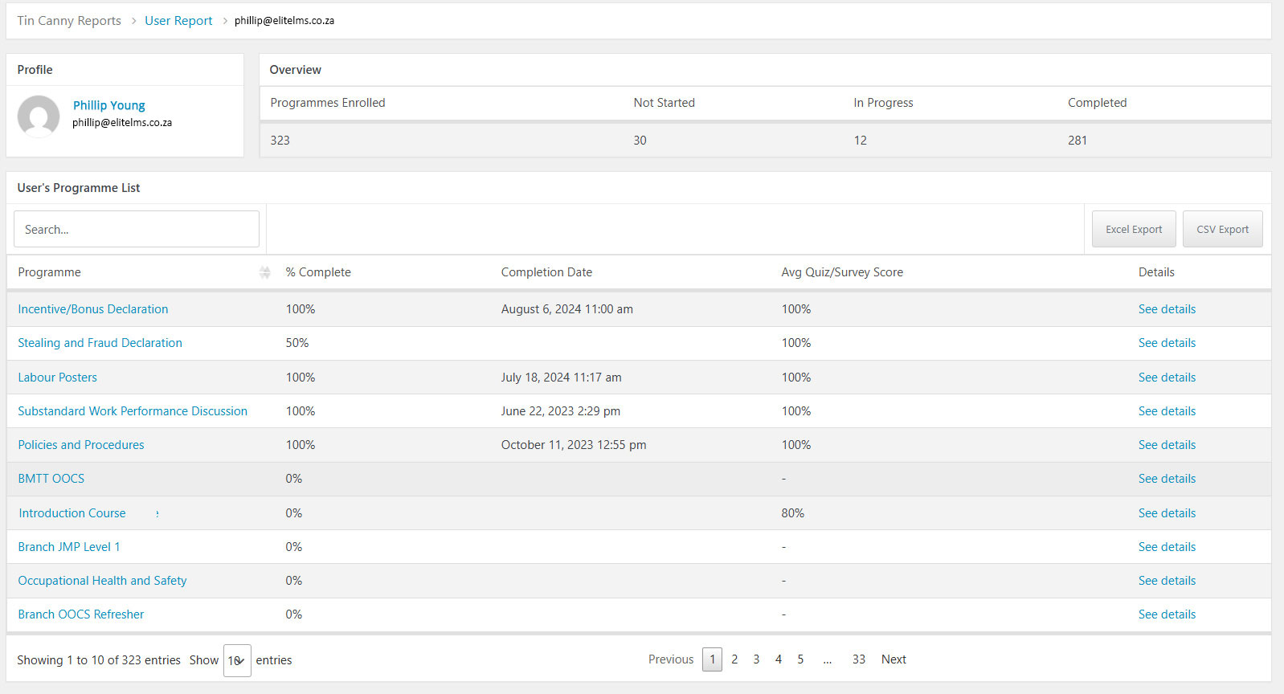1284x694 pixels.
Task: Type in the programme Search field
Action: tap(137, 229)
